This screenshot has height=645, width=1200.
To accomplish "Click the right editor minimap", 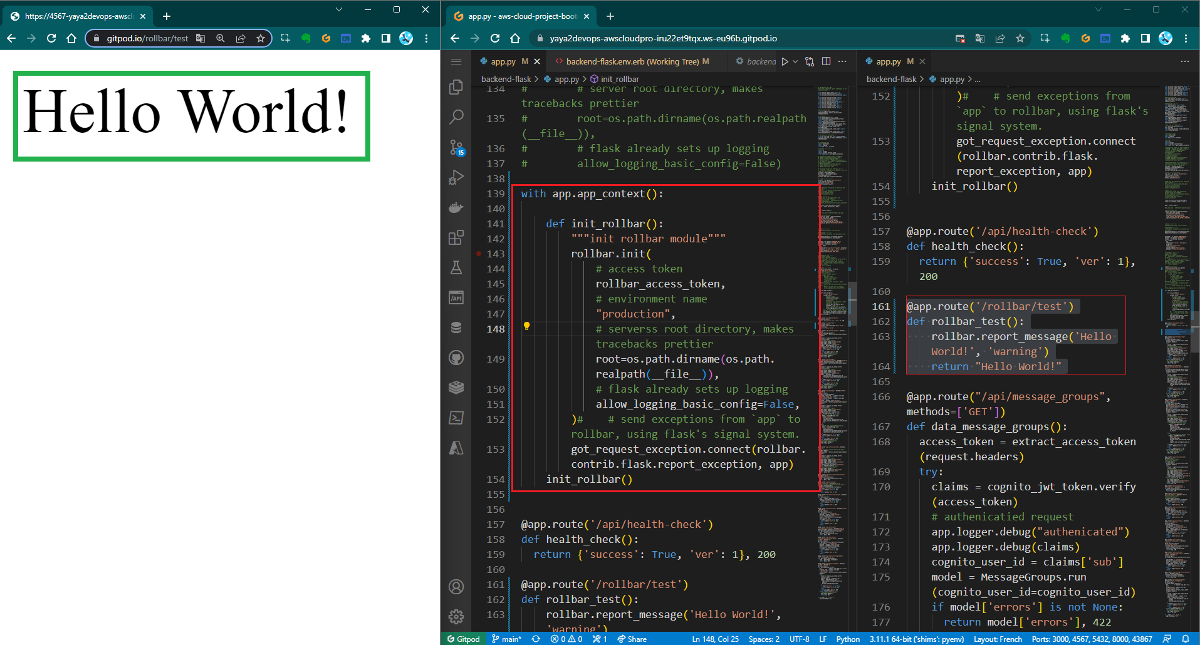I will (1178, 351).
